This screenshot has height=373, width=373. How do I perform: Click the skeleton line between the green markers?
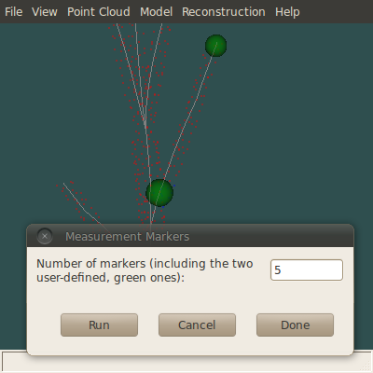coord(186,120)
